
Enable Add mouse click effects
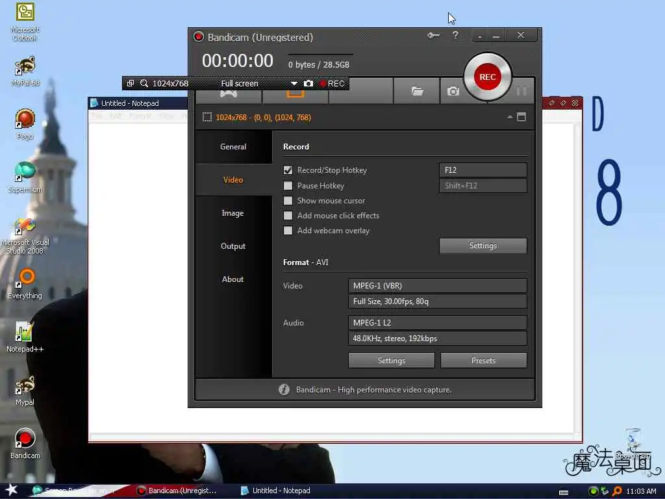click(288, 216)
